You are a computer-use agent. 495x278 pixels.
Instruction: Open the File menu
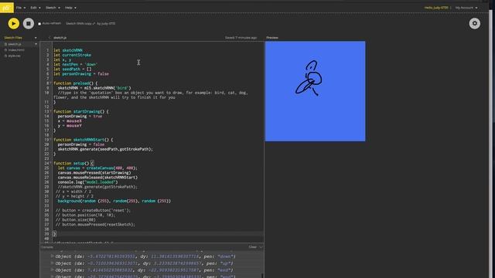point(21,8)
